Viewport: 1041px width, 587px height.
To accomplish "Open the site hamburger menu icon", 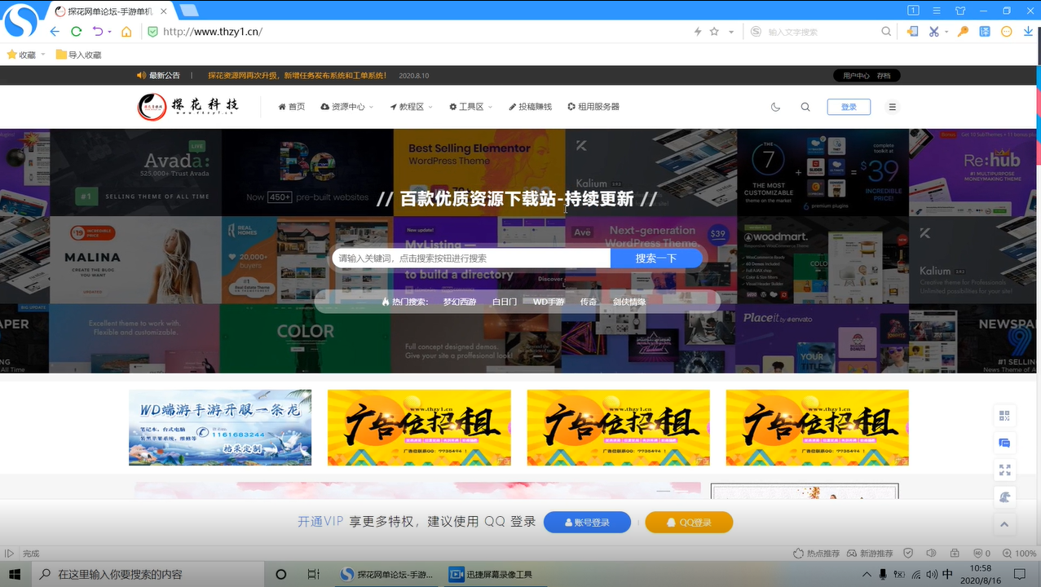I will click(x=892, y=107).
